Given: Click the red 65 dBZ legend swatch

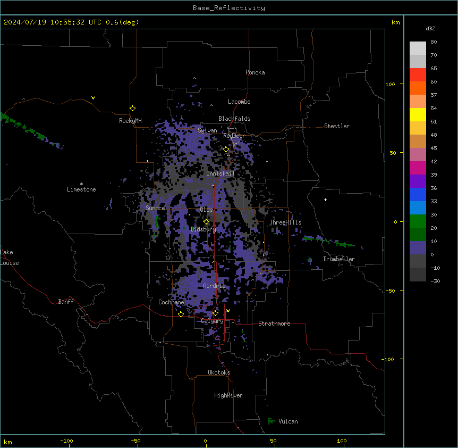Looking at the screenshot, I should (418, 75).
